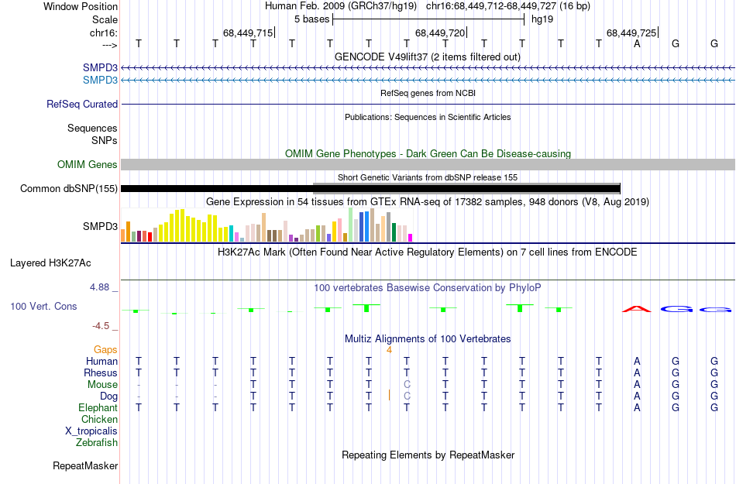Click the 4.88 PhyloP upper scale value
Image resolution: width=736 pixels, height=484 pixels.
pos(99,287)
